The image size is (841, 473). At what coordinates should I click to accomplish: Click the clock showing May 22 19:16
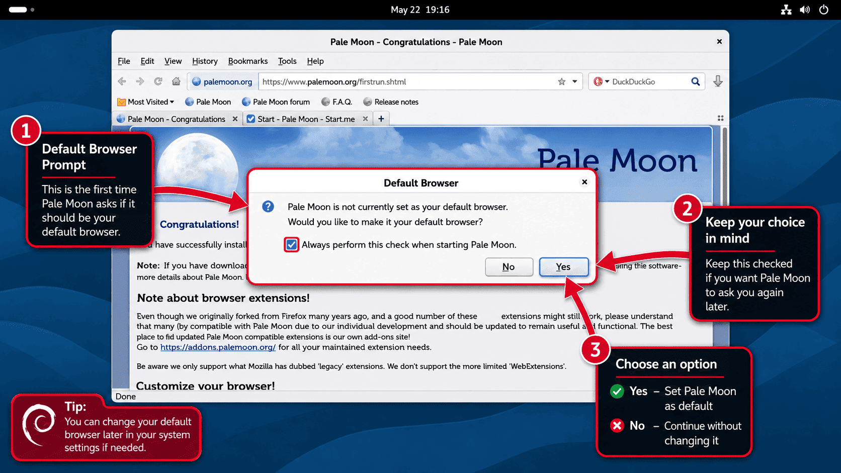420,10
